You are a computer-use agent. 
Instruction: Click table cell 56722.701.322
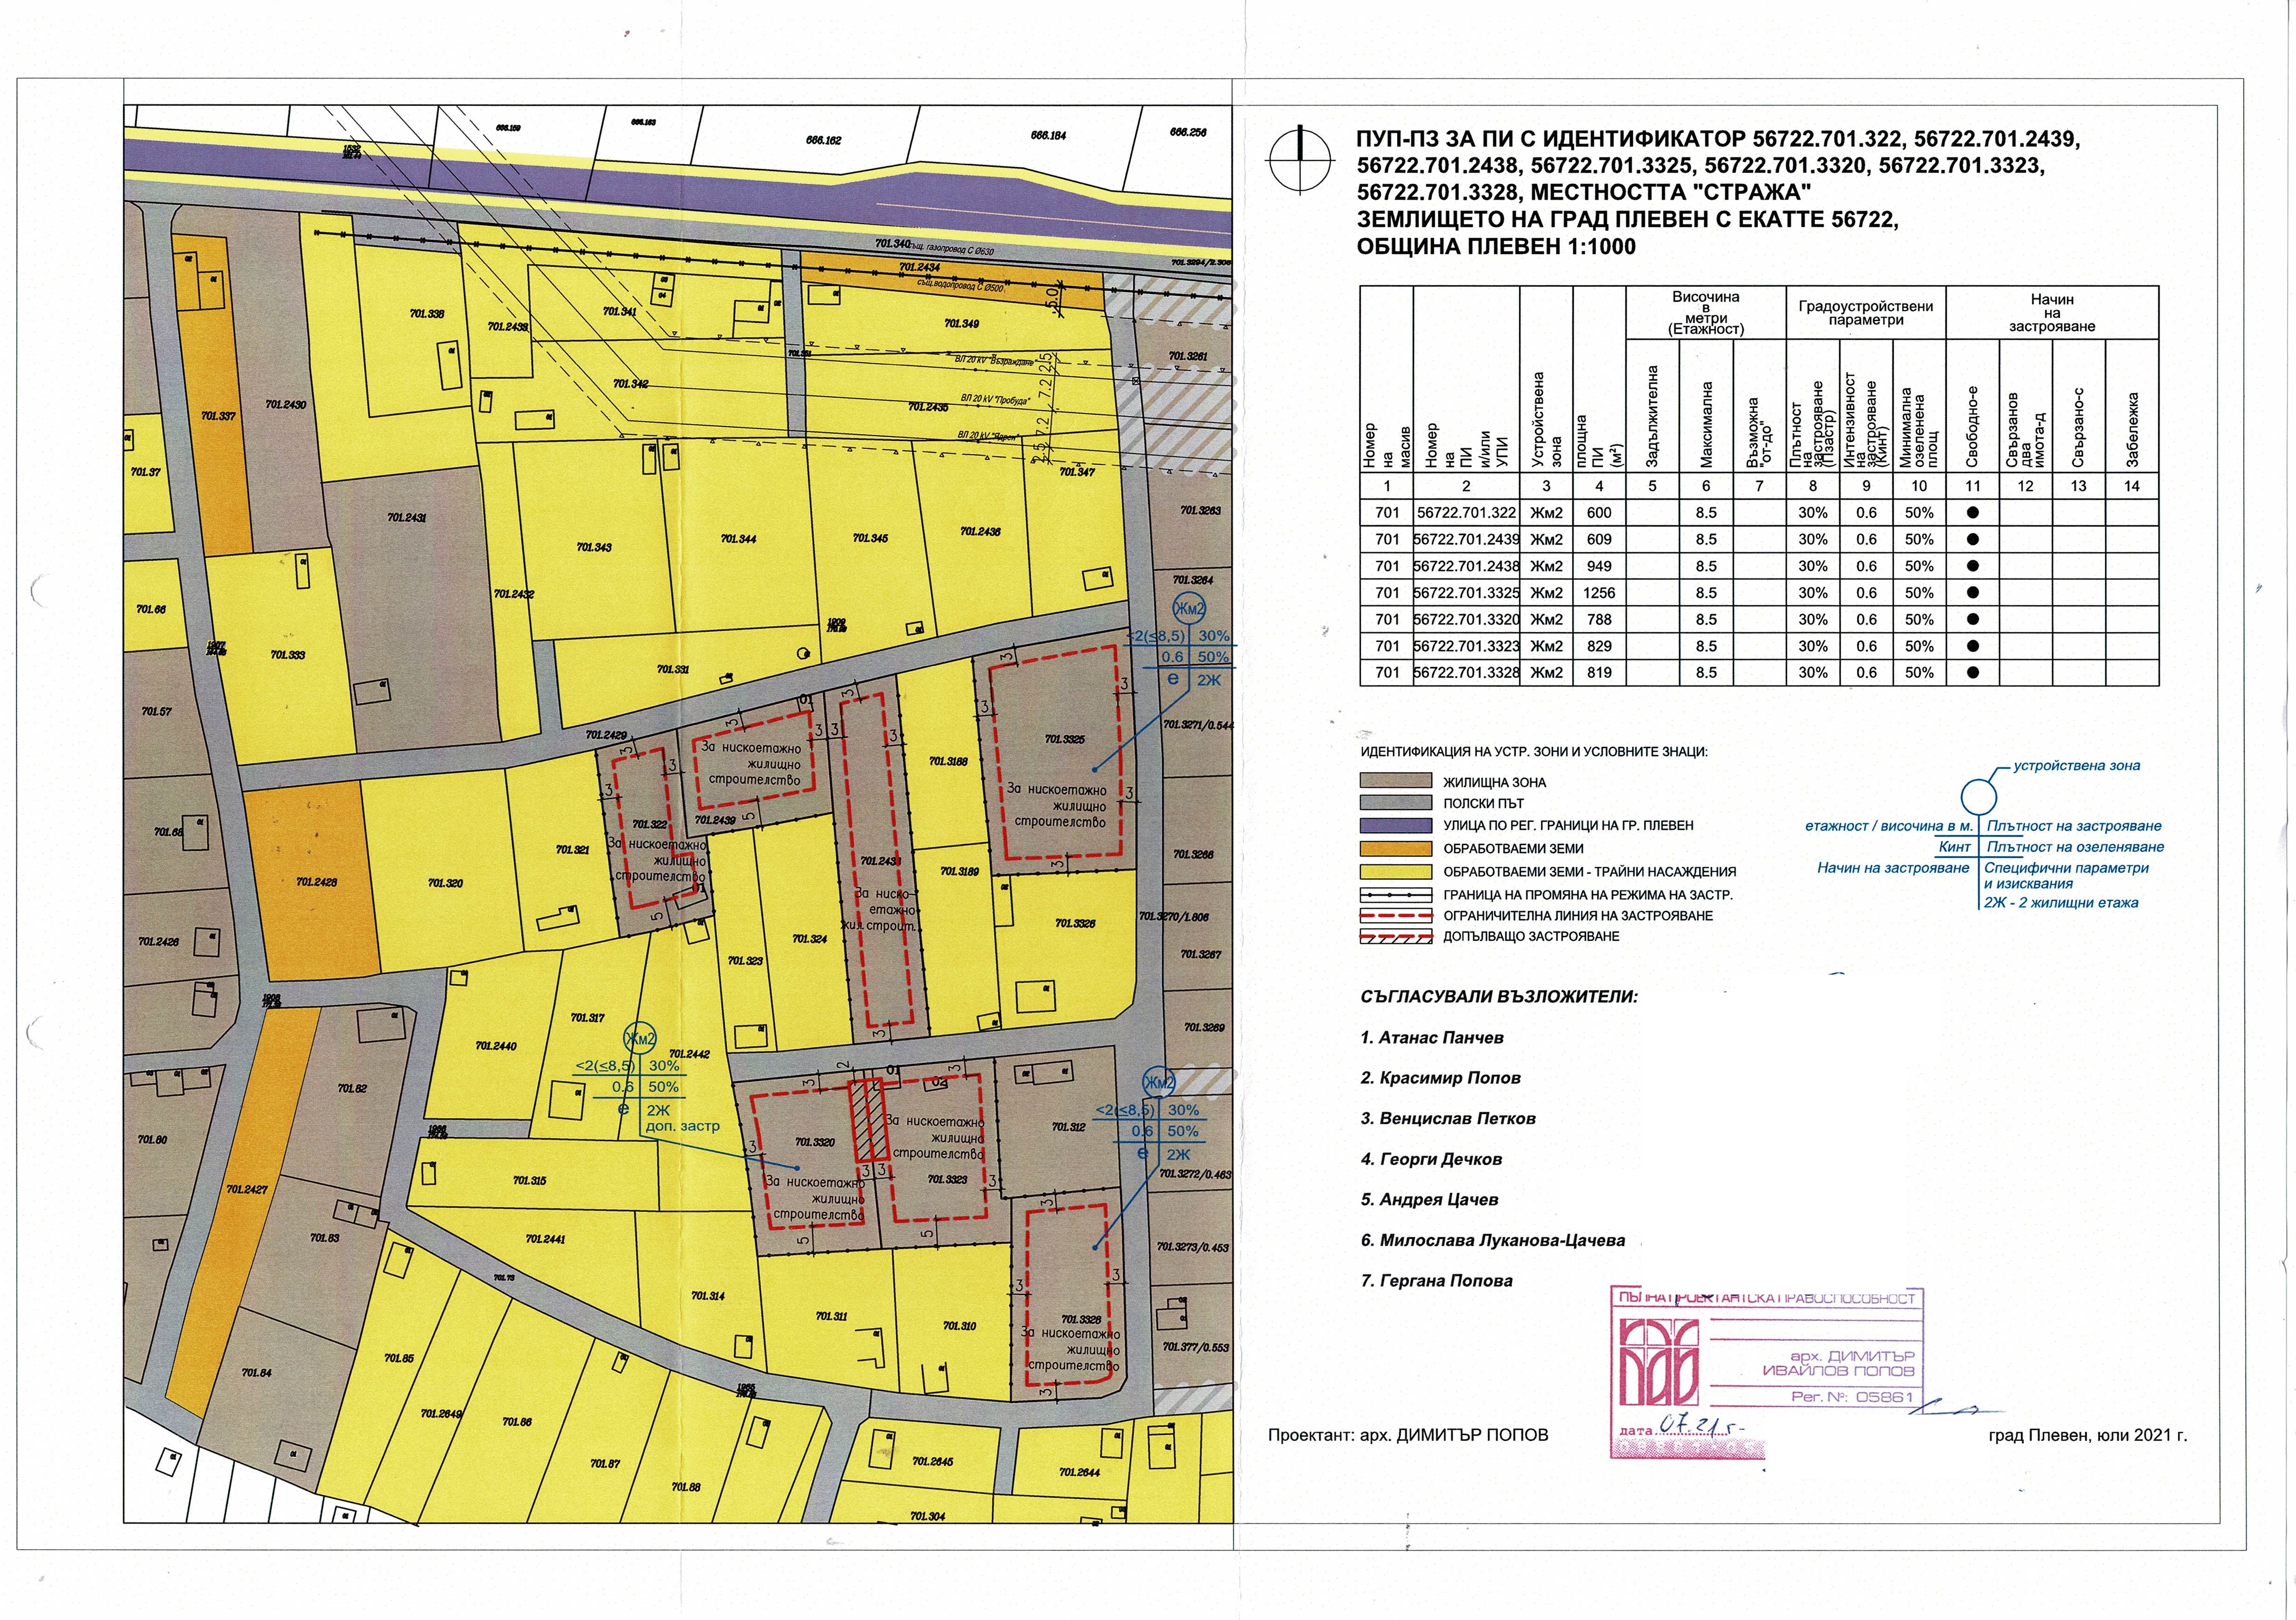[x=1466, y=513]
